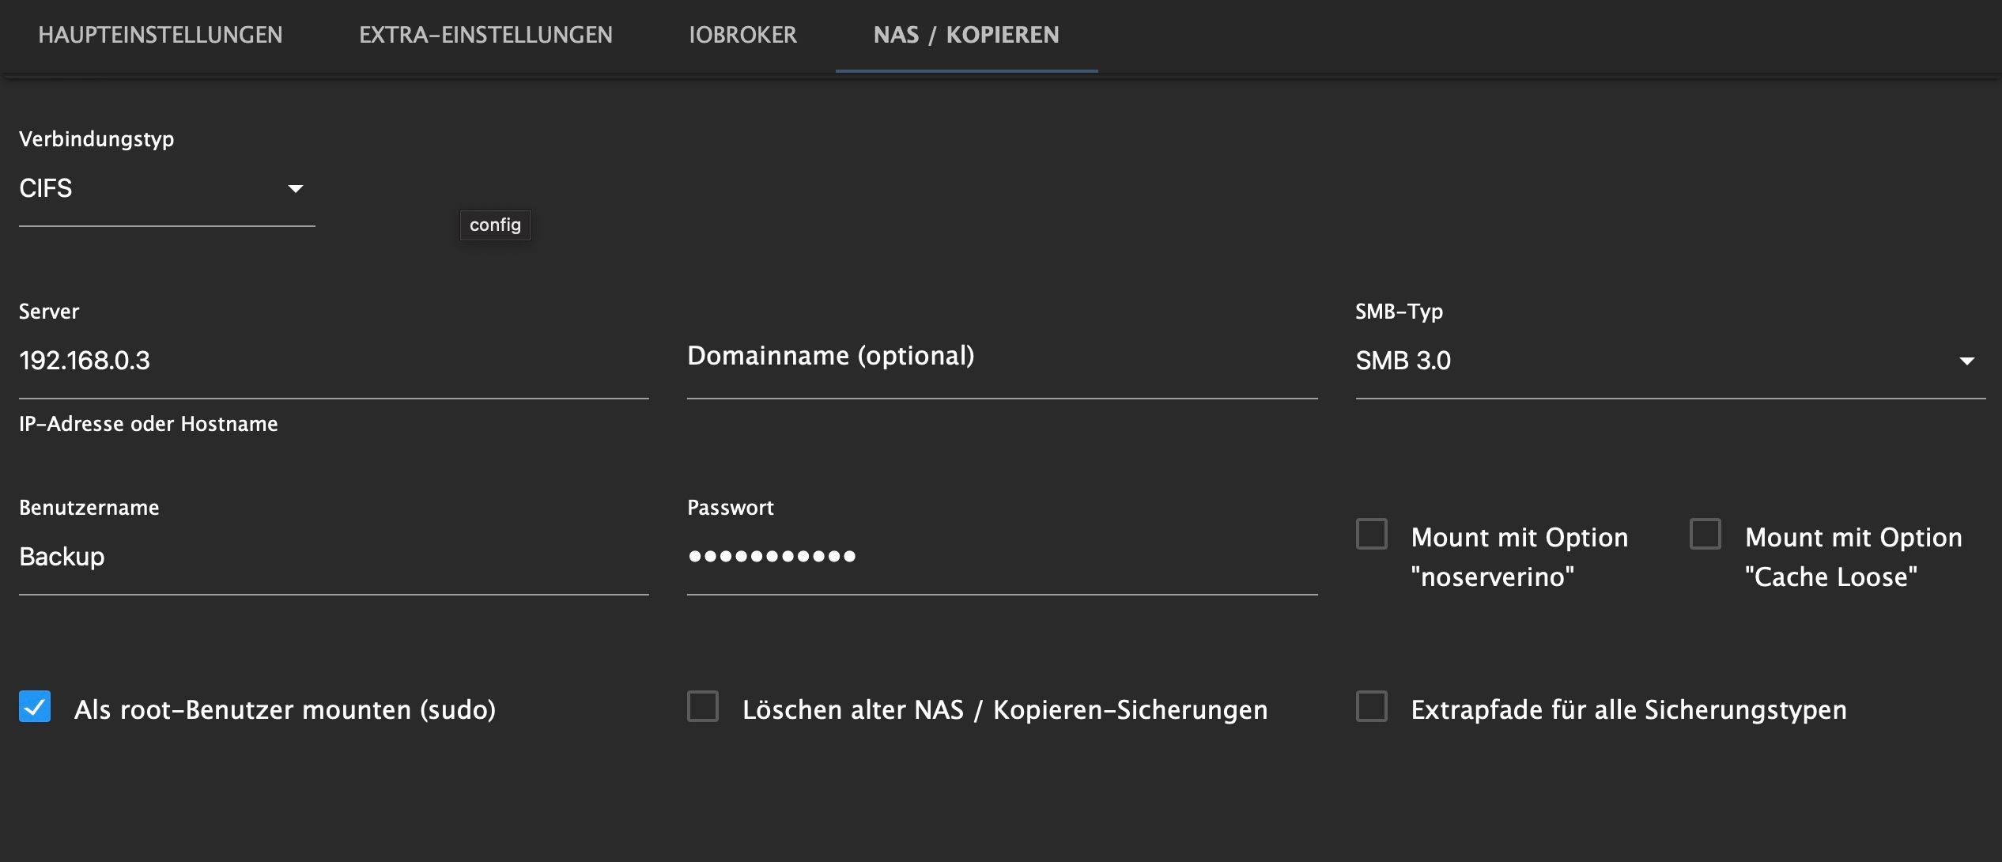Click the Server IP address field
The height and width of the screenshot is (862, 2002).
(x=332, y=361)
